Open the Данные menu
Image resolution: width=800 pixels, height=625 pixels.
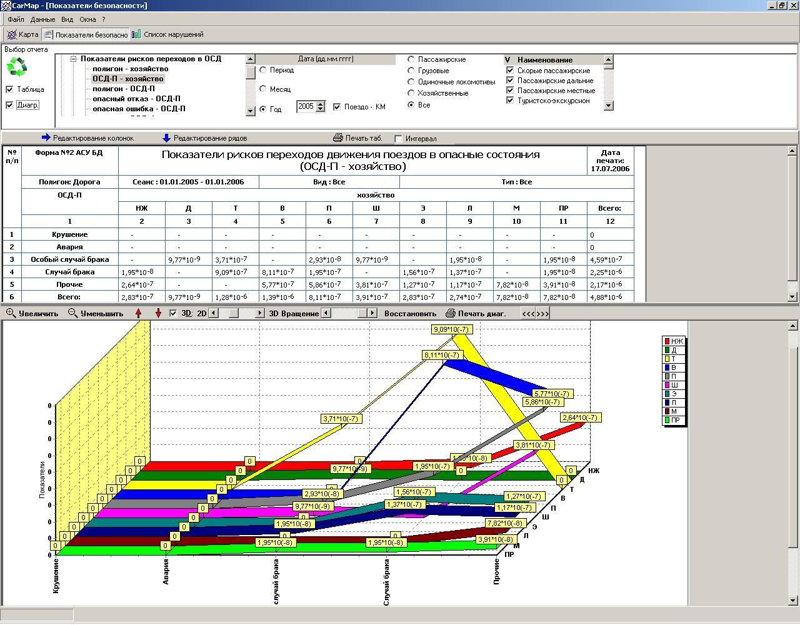pos(42,19)
